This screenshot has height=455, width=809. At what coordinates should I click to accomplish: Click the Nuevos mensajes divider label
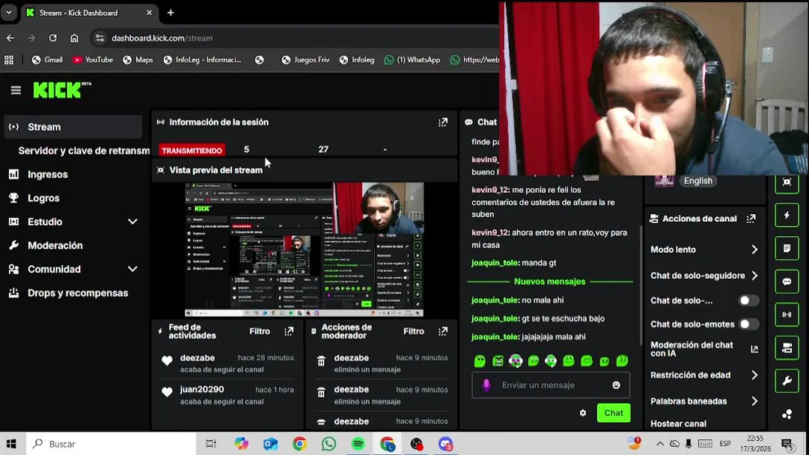(550, 282)
